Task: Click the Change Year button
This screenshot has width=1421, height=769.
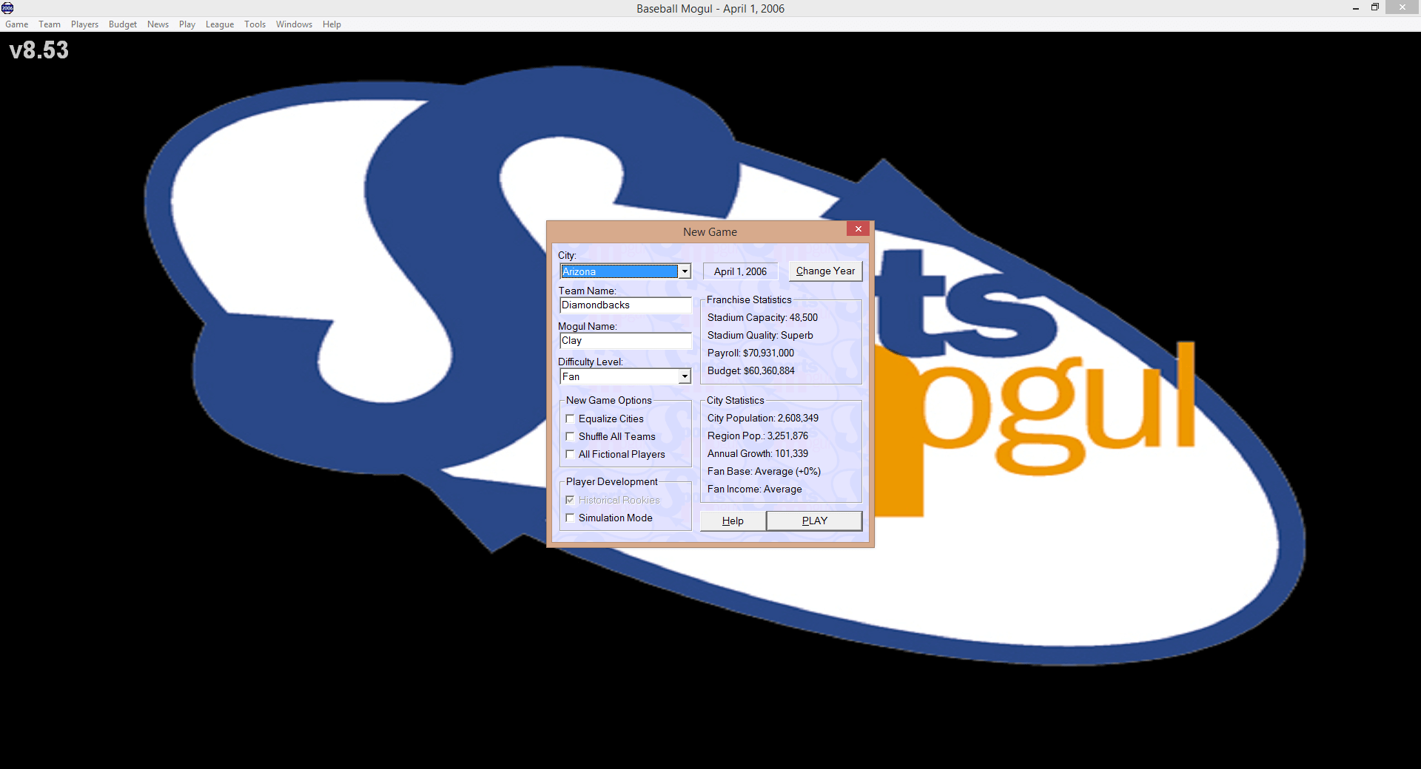Action: [x=825, y=271]
